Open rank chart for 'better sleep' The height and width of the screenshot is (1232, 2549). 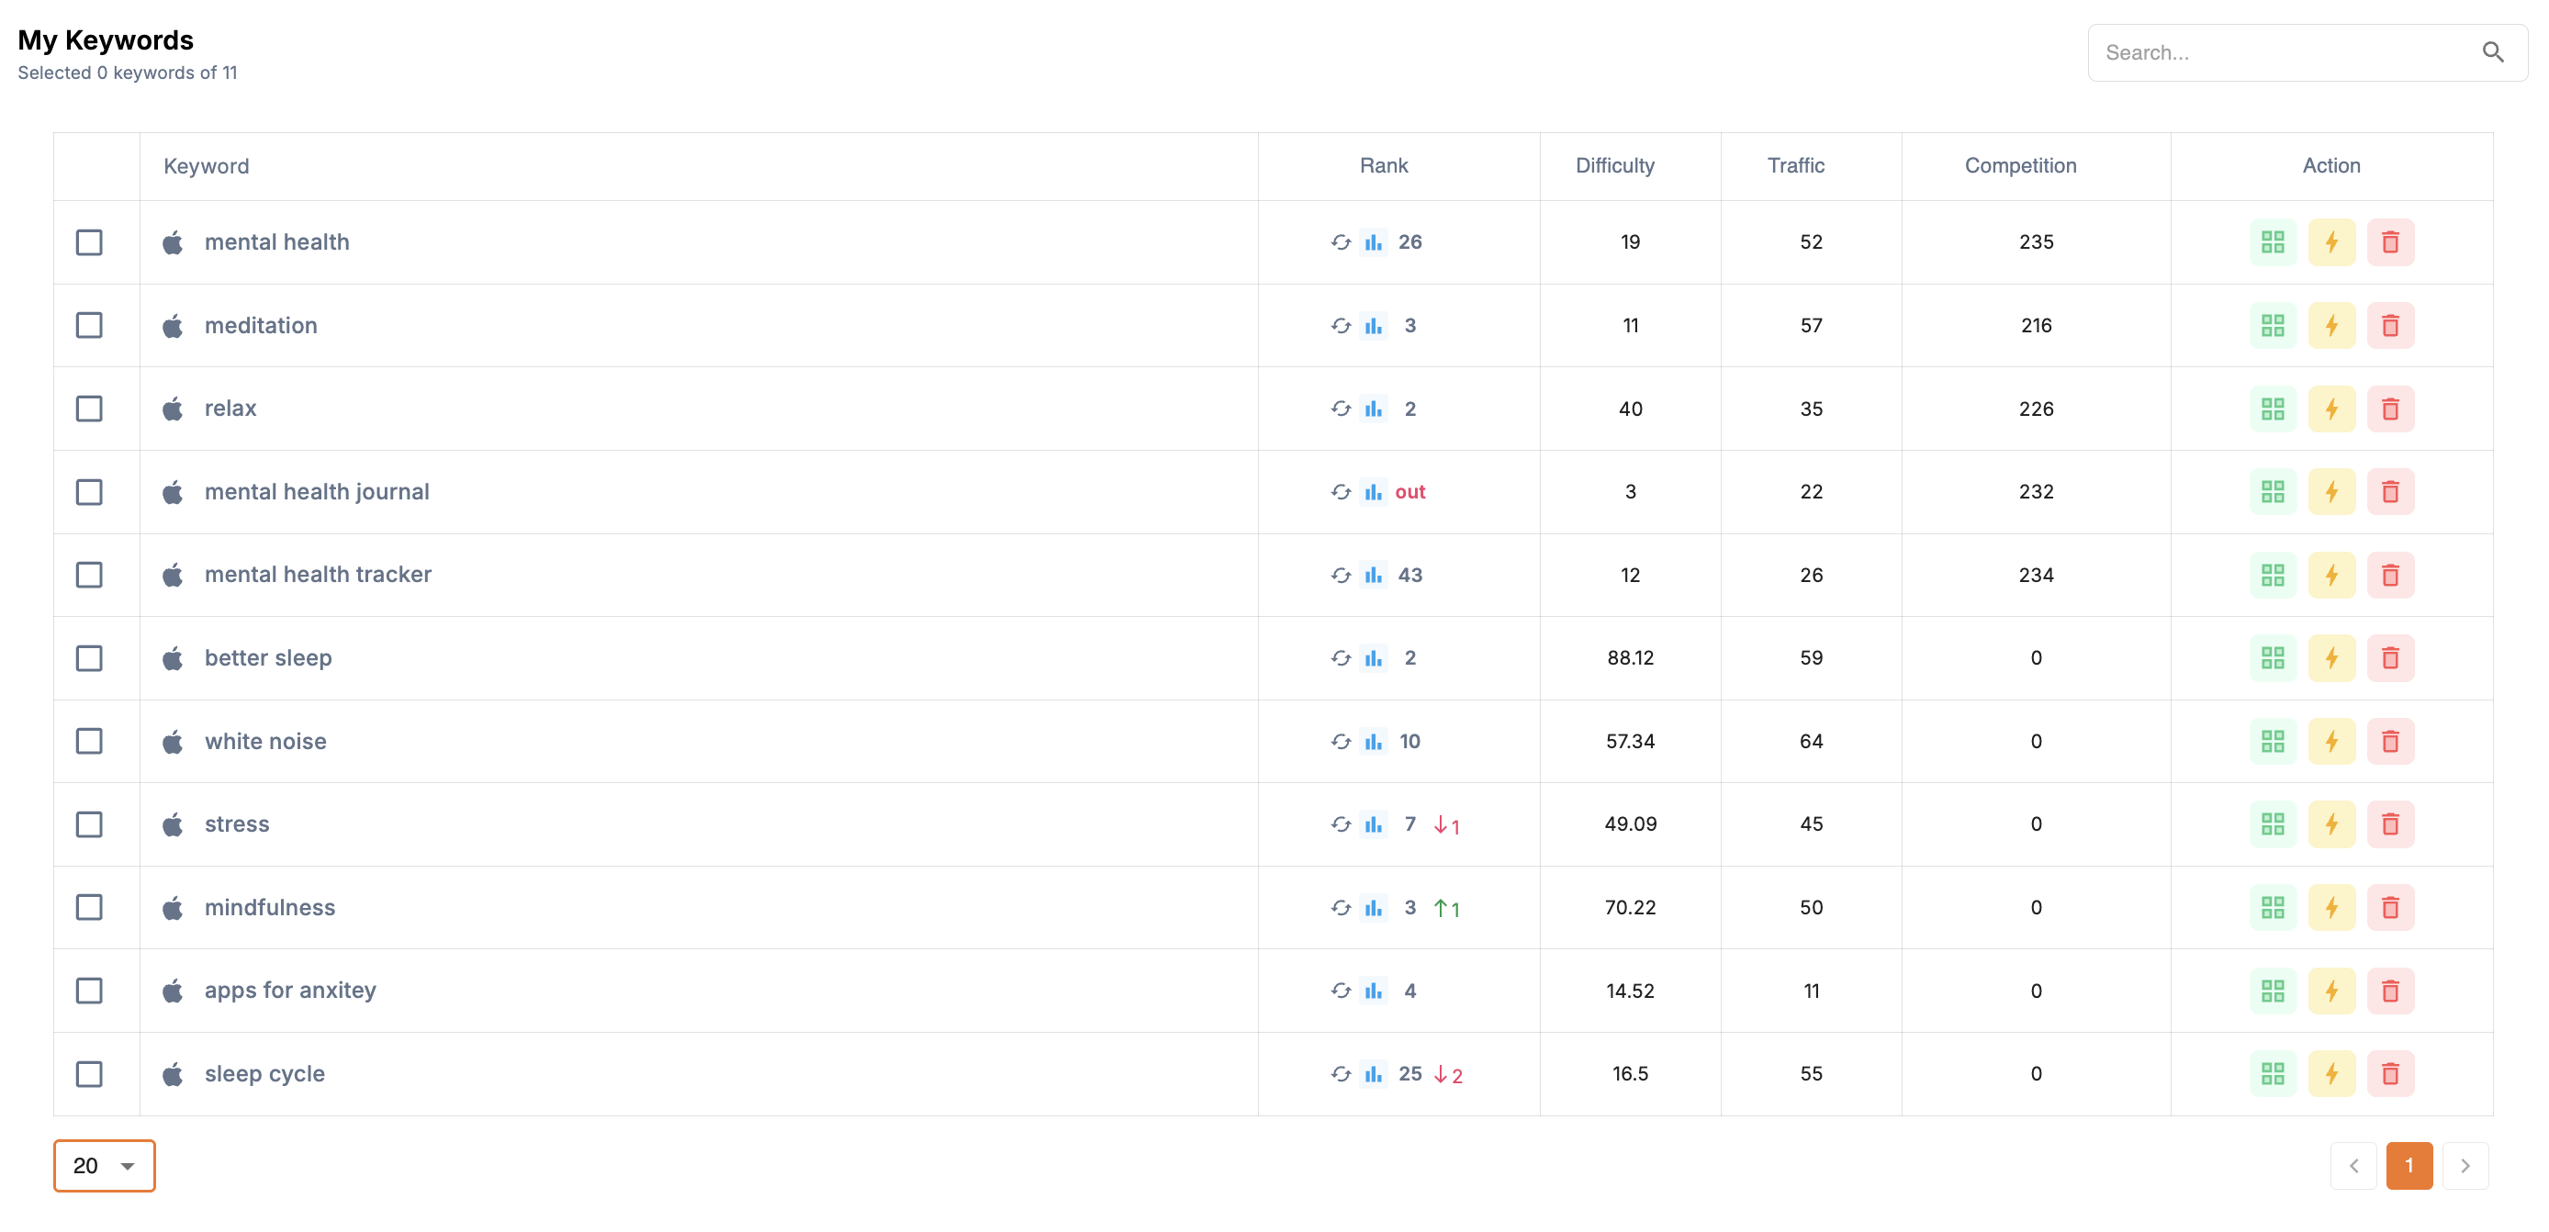pyautogui.click(x=1373, y=658)
